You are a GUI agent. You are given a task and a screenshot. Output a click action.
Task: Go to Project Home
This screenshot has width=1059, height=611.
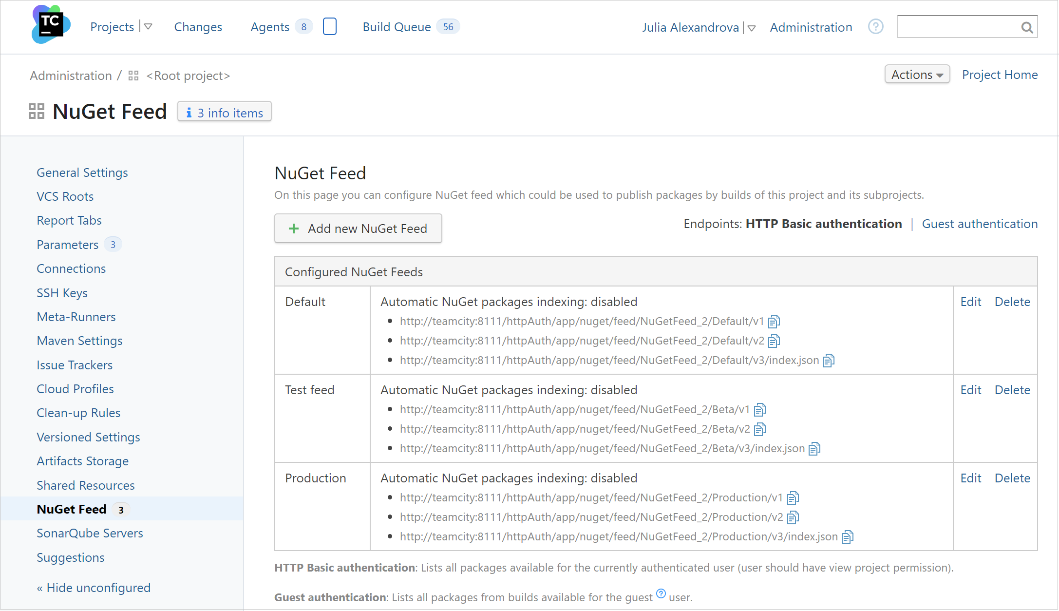(x=1000, y=75)
